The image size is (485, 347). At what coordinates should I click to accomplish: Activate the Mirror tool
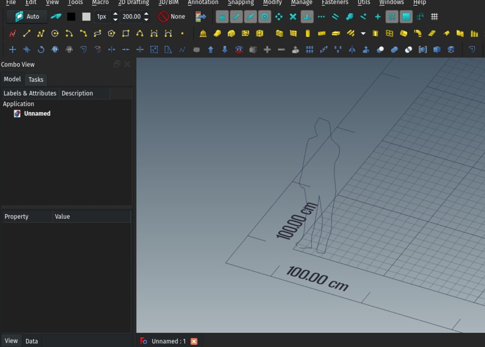point(352,49)
